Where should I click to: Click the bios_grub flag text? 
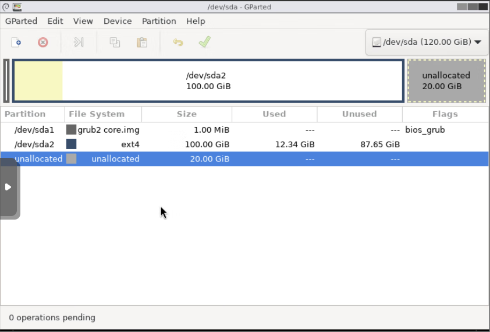click(x=425, y=130)
